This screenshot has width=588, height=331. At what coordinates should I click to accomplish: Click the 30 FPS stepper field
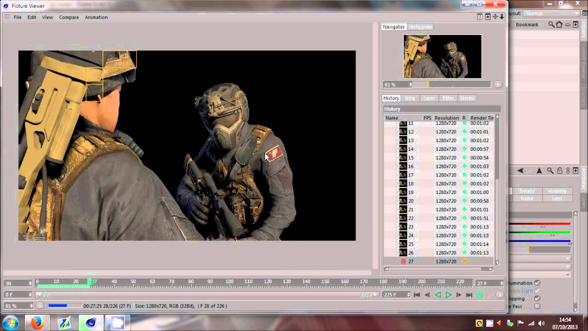(18, 283)
